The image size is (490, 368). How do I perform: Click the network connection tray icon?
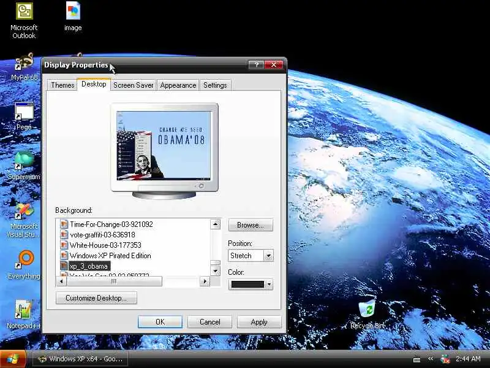pyautogui.click(x=445, y=359)
